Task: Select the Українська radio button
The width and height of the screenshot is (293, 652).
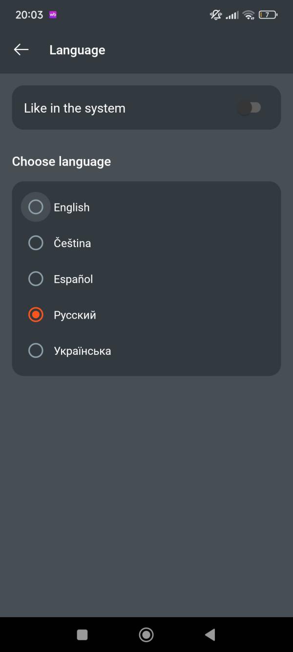Action: 36,350
